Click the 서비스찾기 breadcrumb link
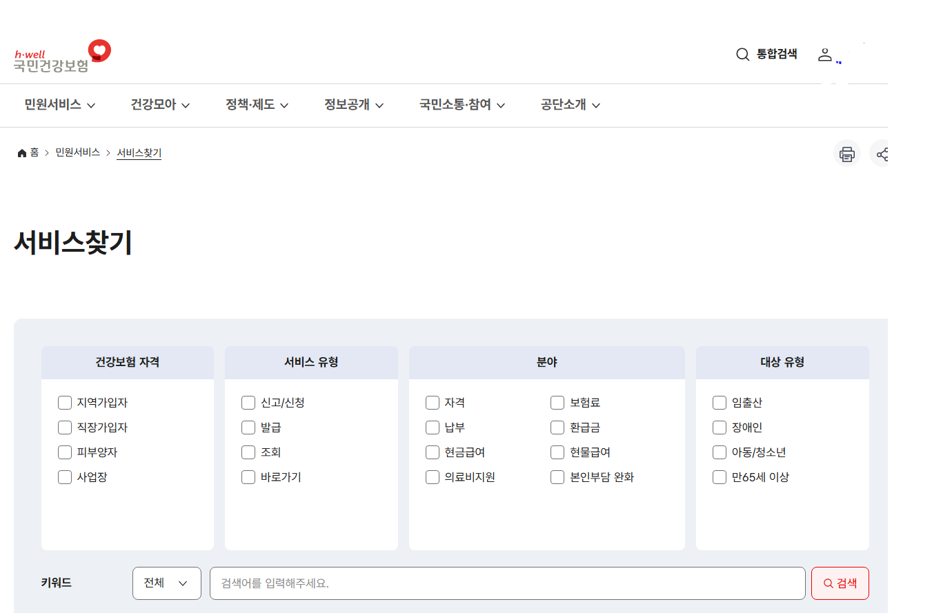This screenshot has width=952, height=613. (x=139, y=153)
